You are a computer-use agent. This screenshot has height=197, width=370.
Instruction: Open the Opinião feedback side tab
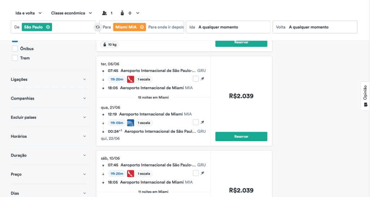365,96
